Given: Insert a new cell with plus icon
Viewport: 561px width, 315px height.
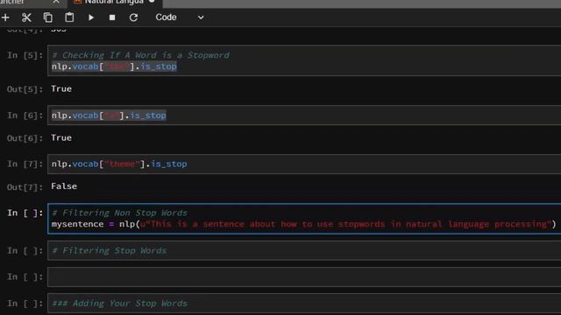Looking at the screenshot, I should click(x=5, y=17).
